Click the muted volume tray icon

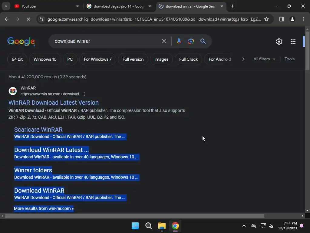271,226
